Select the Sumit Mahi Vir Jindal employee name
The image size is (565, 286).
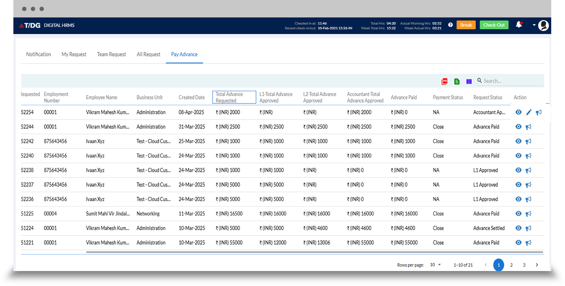[108, 213]
